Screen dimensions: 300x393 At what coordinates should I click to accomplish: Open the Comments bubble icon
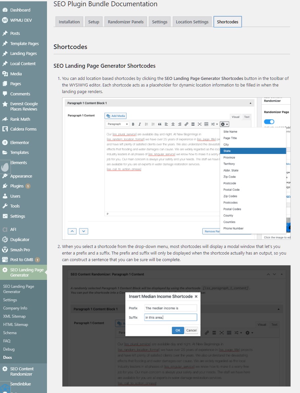(x=5, y=94)
